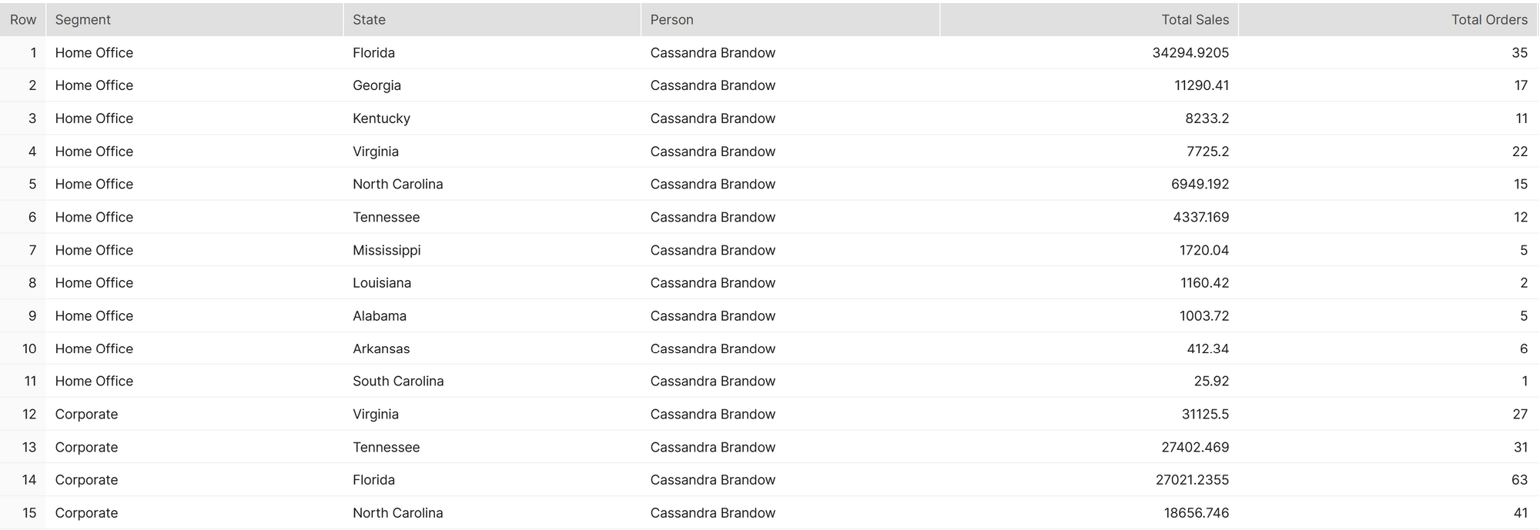Viewport: 1540px width, 530px height.
Task: Click the Georgia state cell
Action: point(377,85)
